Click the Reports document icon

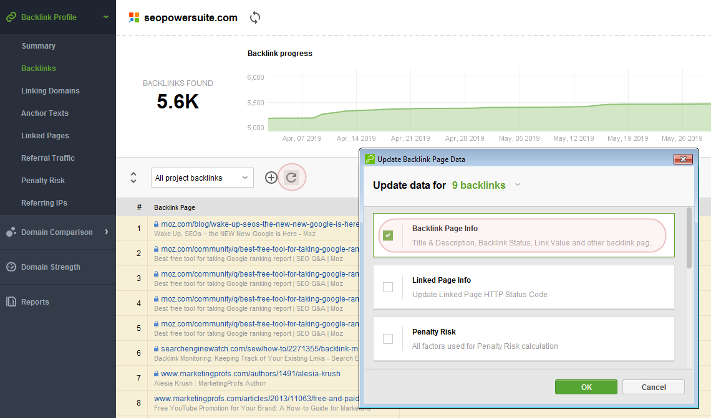click(11, 302)
